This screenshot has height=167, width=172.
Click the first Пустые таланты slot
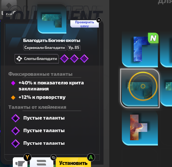point(38,118)
